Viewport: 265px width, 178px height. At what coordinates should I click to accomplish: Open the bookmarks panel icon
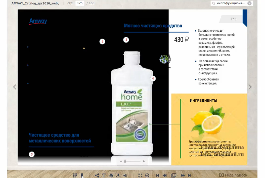click(82, 175)
